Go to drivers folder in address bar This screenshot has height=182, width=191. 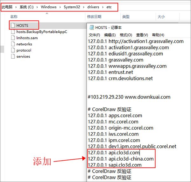(93, 7)
